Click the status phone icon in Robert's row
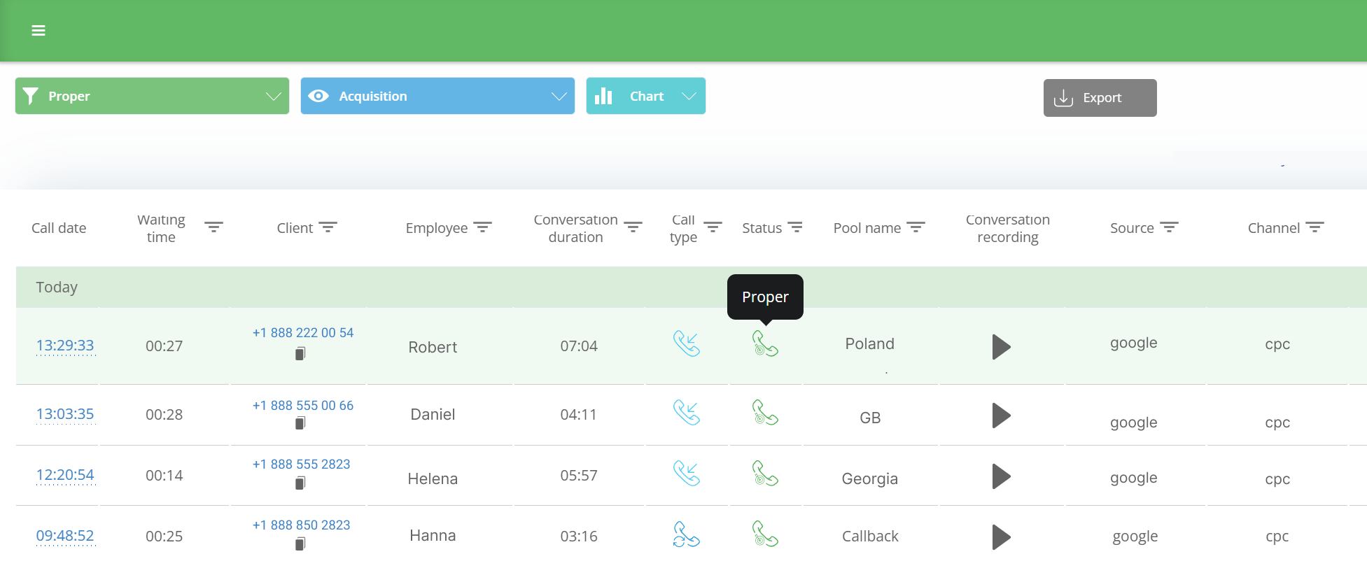This screenshot has width=1367, height=575. 765,343
